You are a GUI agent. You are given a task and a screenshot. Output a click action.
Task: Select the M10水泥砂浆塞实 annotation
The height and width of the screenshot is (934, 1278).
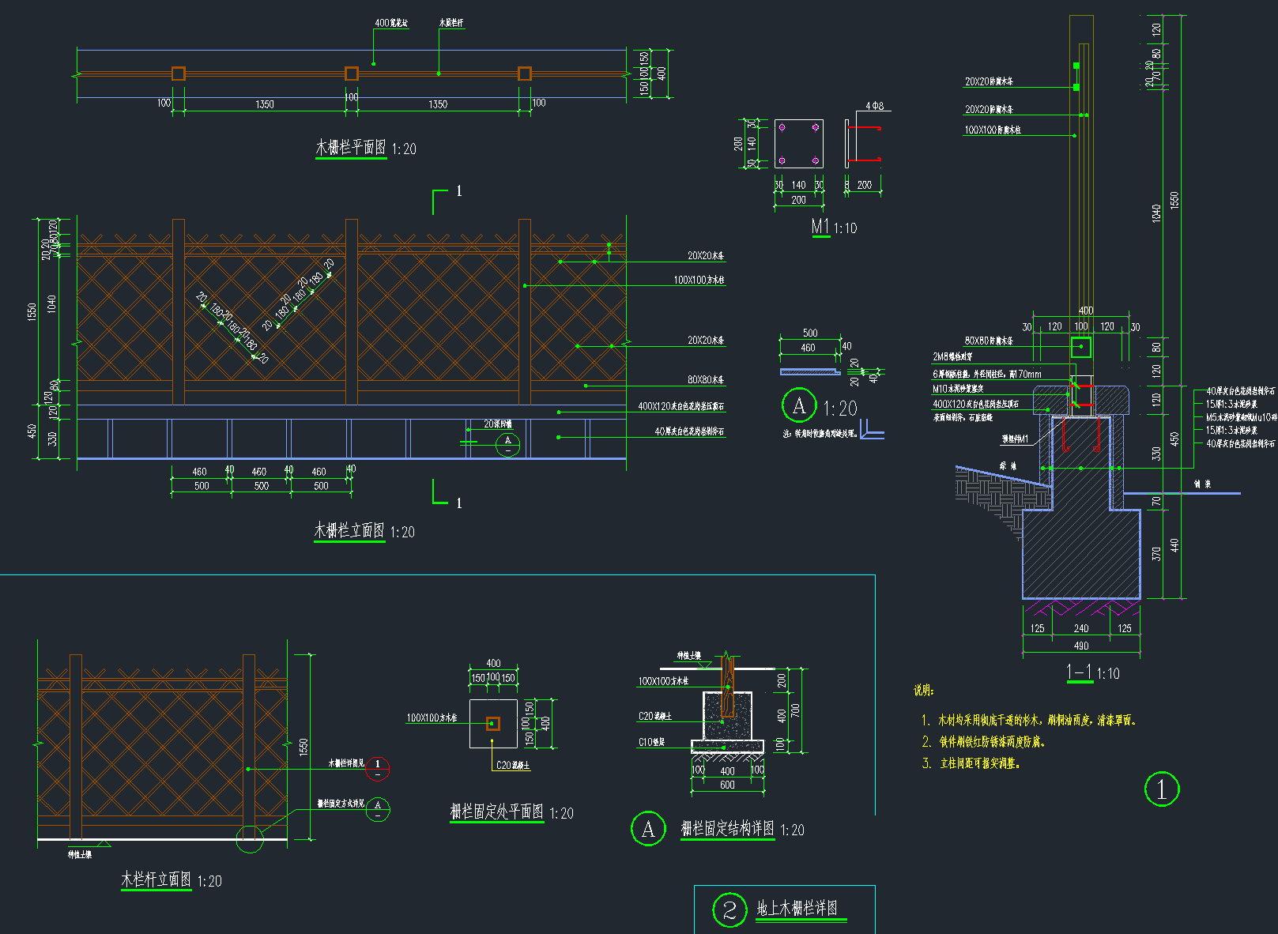[958, 389]
